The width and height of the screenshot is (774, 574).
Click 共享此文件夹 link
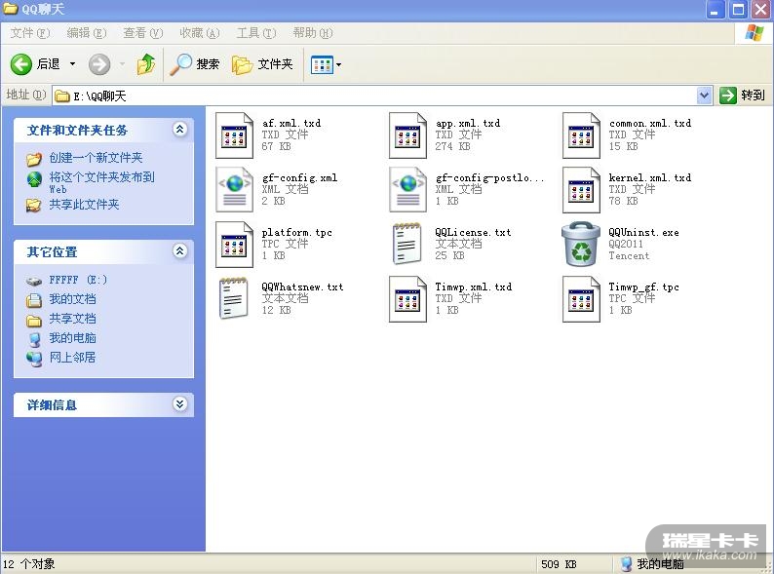(84, 205)
